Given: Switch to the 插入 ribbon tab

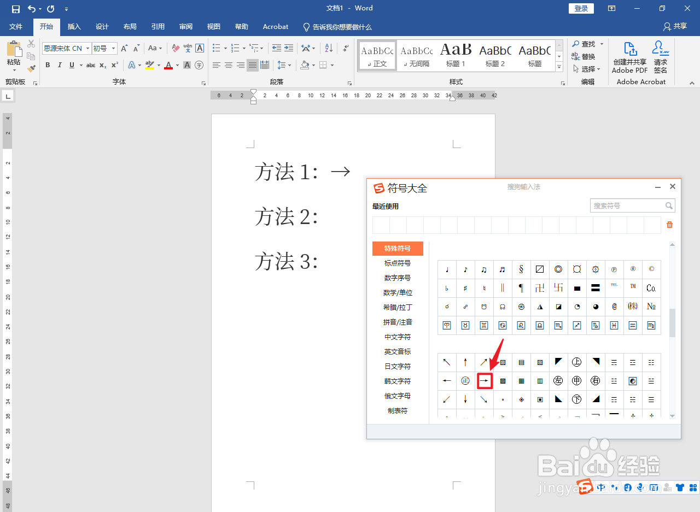Looking at the screenshot, I should tap(74, 26).
